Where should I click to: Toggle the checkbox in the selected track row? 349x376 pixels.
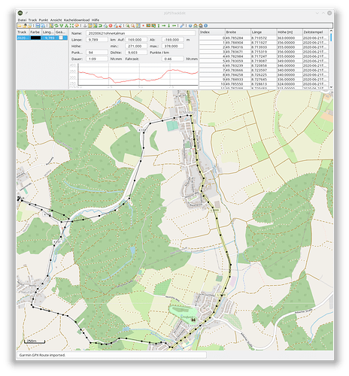[61, 38]
